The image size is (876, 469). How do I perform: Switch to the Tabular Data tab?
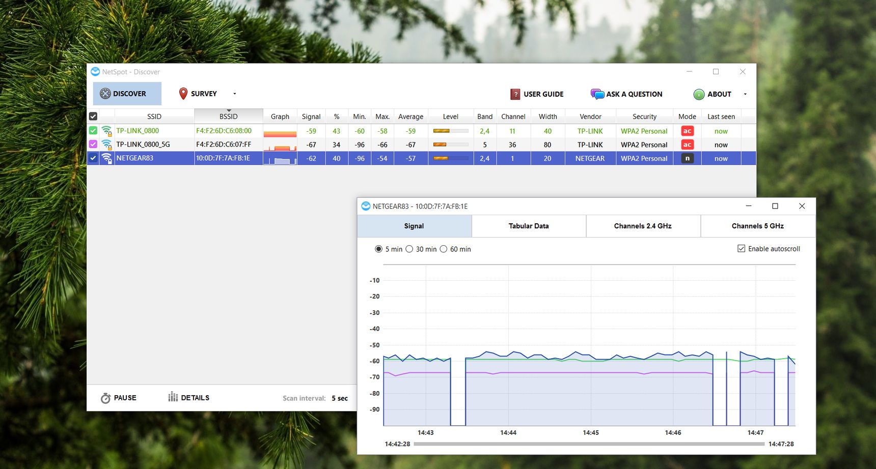[x=529, y=226]
